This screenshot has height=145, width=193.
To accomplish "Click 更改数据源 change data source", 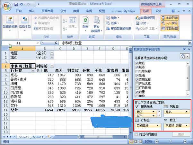I will pos(97,24).
